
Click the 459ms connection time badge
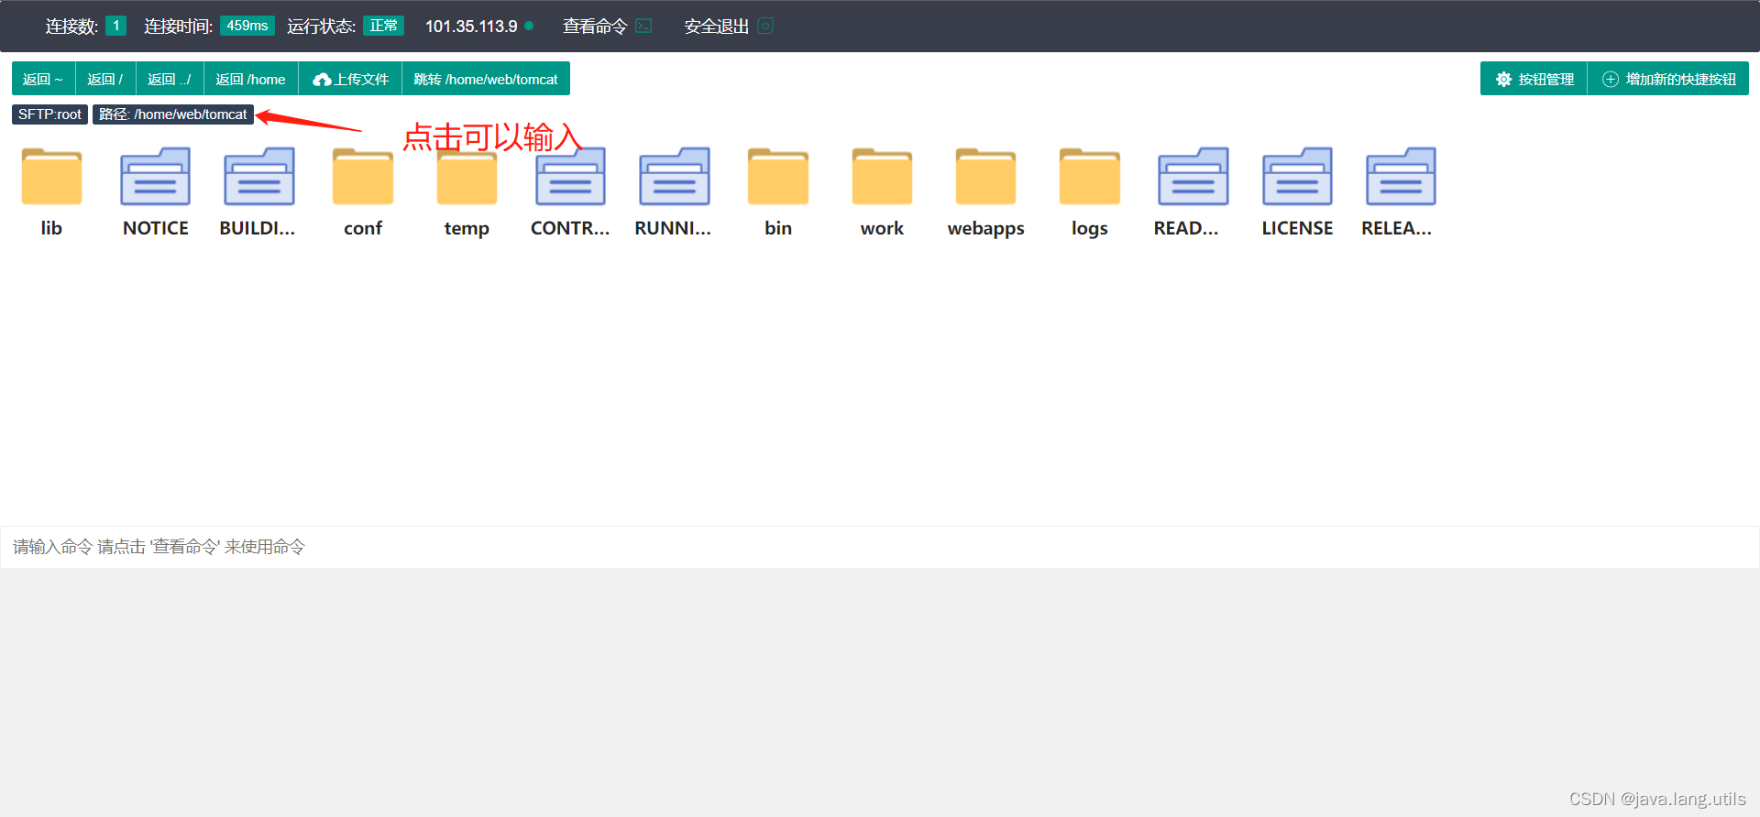(x=247, y=26)
